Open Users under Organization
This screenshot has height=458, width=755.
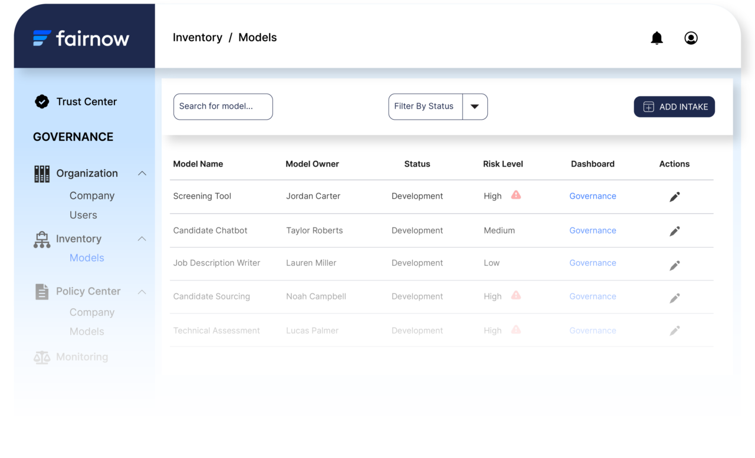point(83,215)
